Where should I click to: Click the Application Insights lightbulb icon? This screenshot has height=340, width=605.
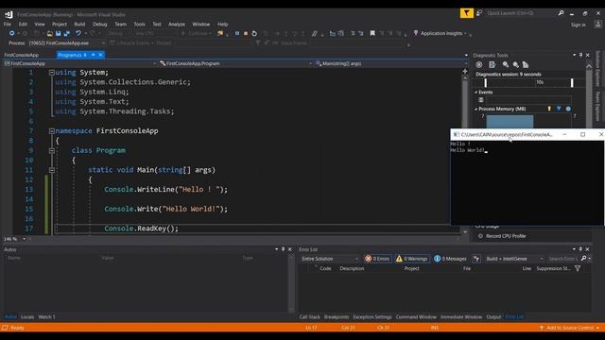[x=416, y=34]
